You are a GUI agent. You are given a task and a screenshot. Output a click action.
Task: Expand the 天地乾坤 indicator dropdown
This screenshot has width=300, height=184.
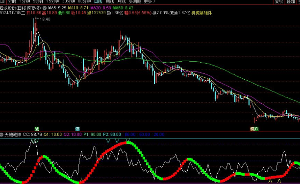click(2, 135)
